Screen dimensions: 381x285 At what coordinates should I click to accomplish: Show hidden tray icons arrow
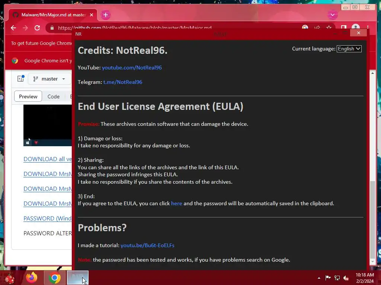319,278
